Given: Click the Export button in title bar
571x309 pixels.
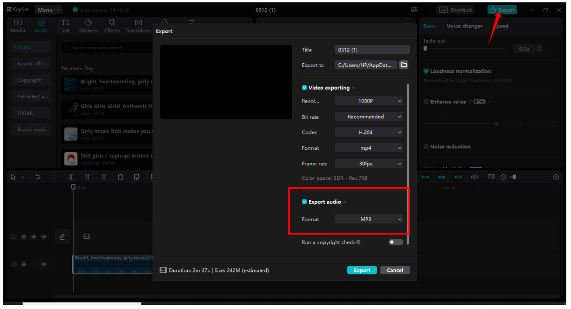Looking at the screenshot, I should point(502,10).
